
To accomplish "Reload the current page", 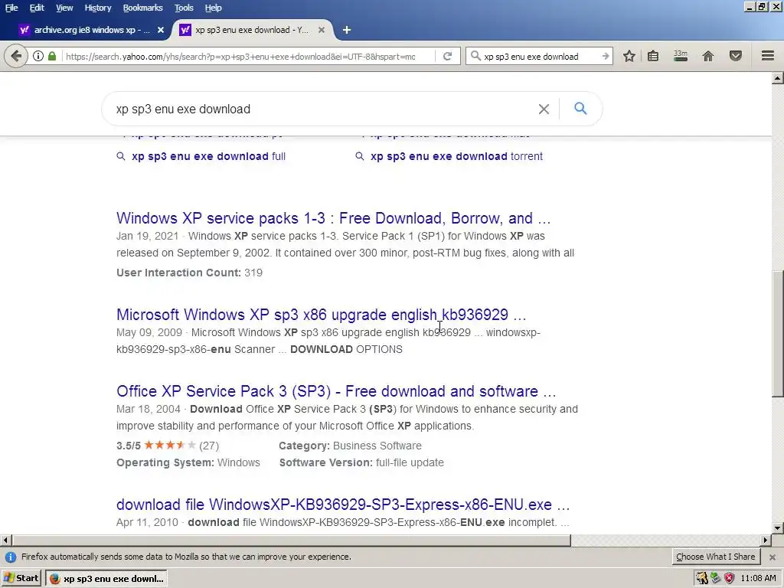I will click(447, 56).
